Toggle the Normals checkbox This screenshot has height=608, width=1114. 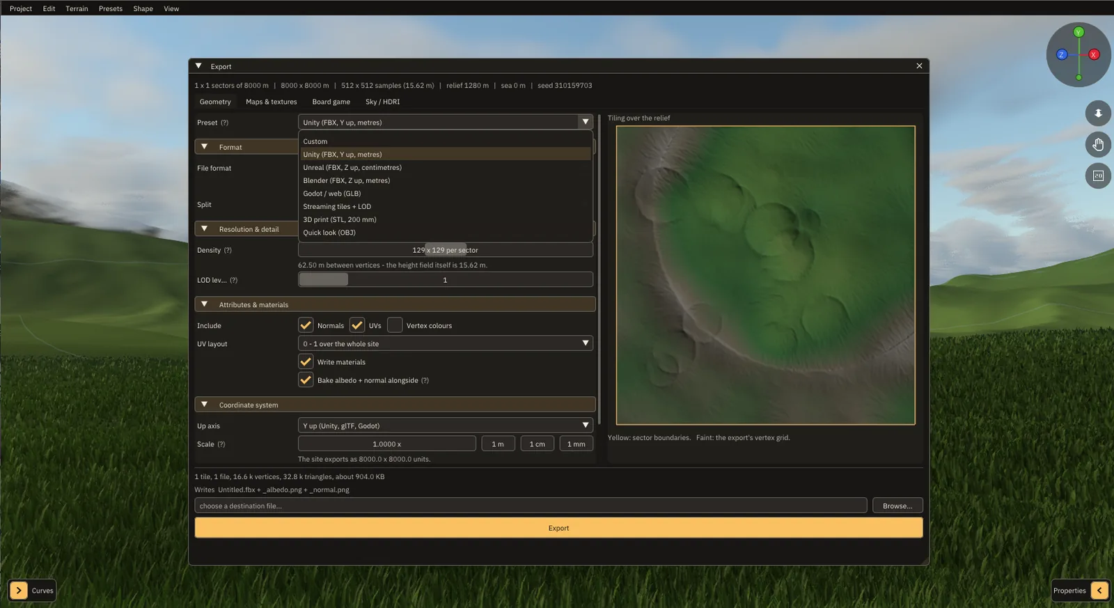point(306,325)
